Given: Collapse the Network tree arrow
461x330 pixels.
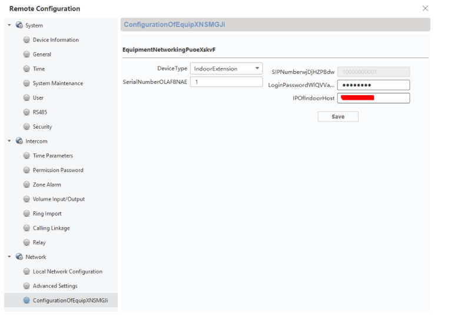Looking at the screenshot, I should coord(9,257).
